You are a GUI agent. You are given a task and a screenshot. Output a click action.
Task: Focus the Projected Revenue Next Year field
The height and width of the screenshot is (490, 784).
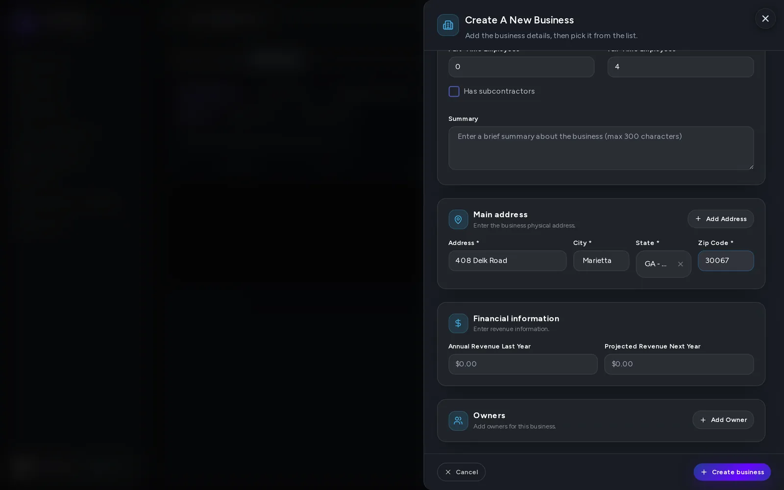(x=679, y=364)
